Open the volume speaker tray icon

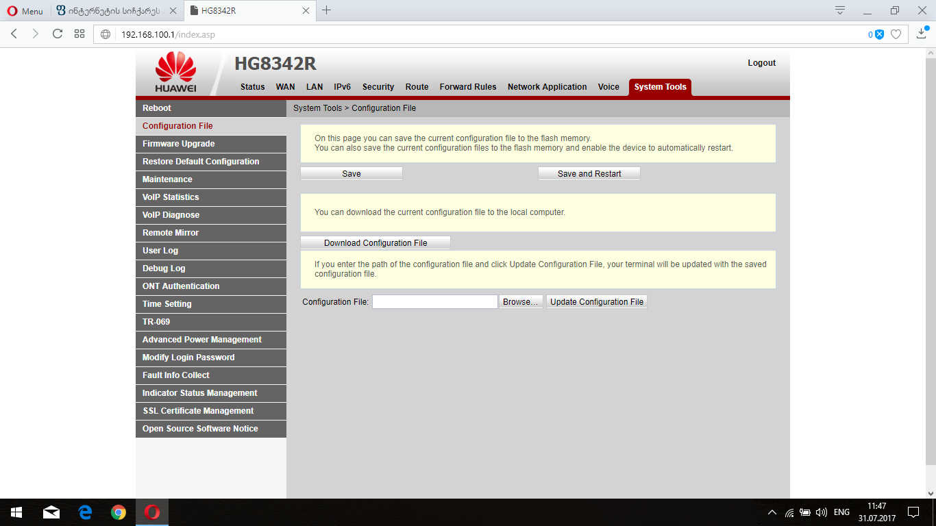coord(822,512)
